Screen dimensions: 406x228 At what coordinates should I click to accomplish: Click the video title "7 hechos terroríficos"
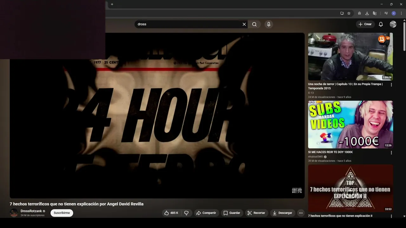click(x=76, y=204)
